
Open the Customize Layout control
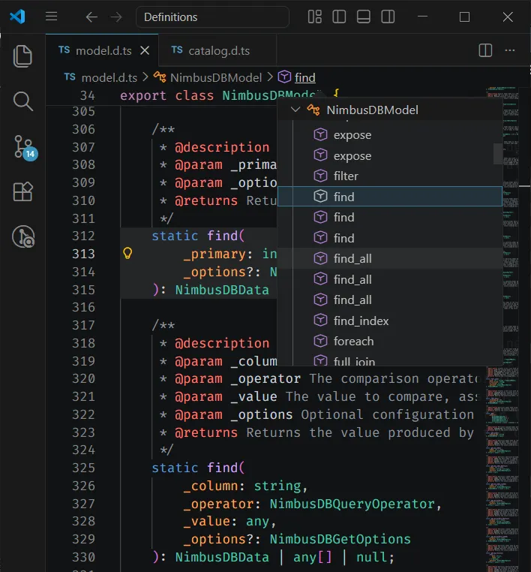[x=315, y=17]
